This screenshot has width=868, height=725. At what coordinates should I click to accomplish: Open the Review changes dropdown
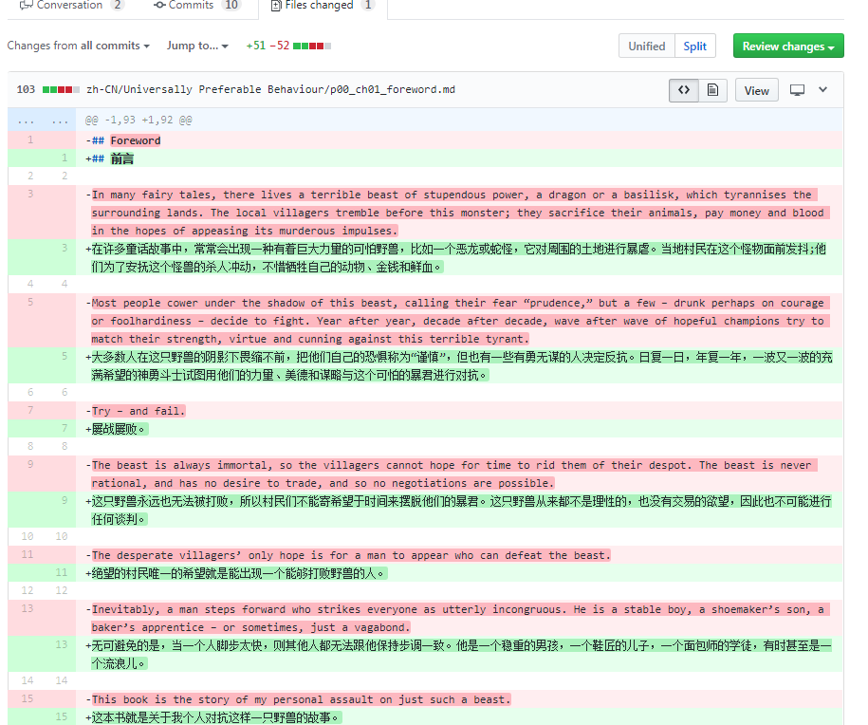[788, 46]
